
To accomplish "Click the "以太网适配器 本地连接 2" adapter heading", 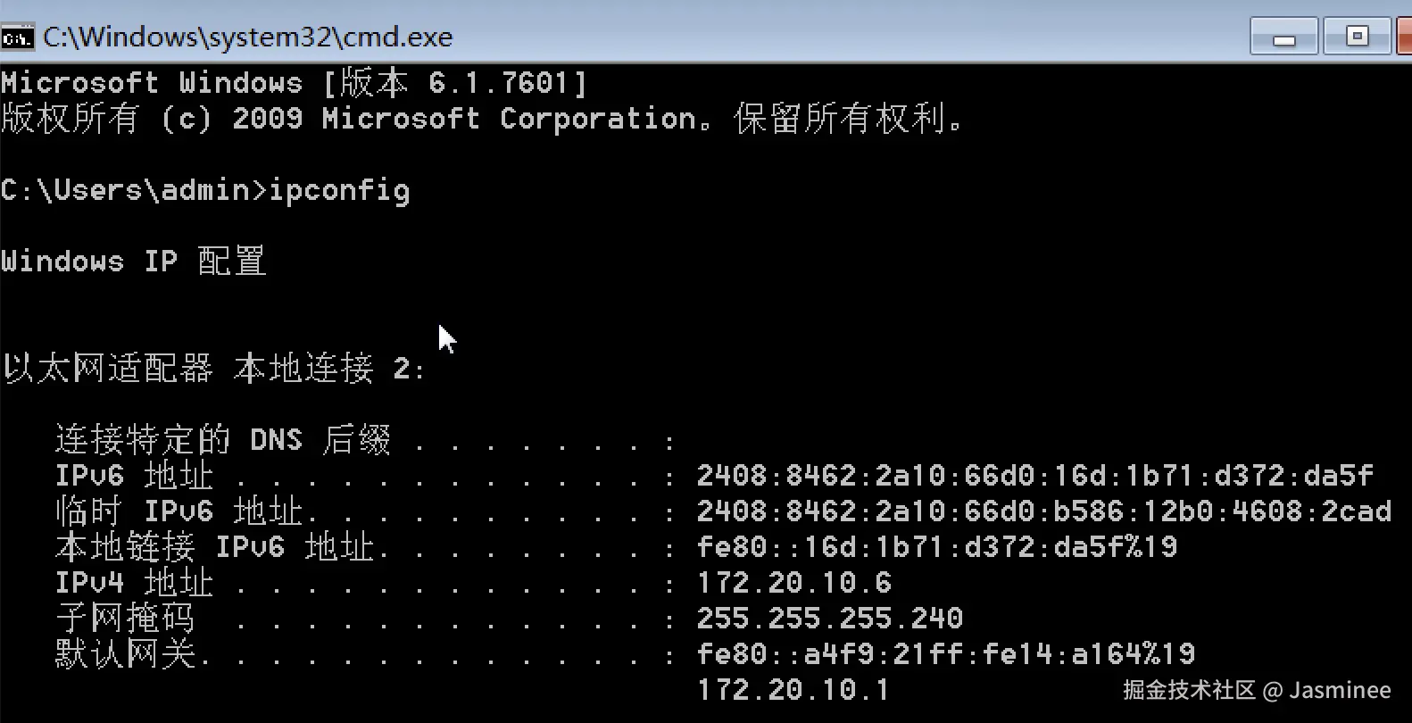I will pos(213,369).
